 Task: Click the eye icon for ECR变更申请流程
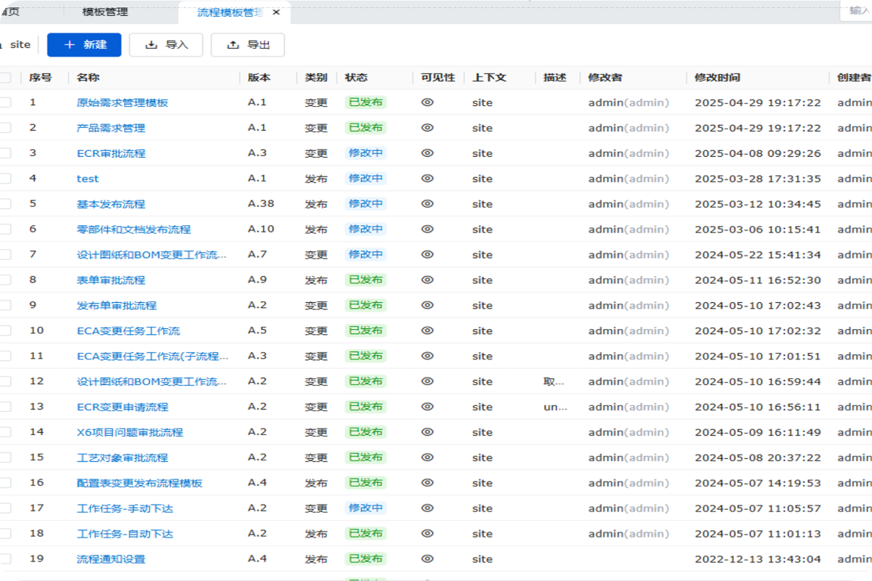[x=427, y=407]
